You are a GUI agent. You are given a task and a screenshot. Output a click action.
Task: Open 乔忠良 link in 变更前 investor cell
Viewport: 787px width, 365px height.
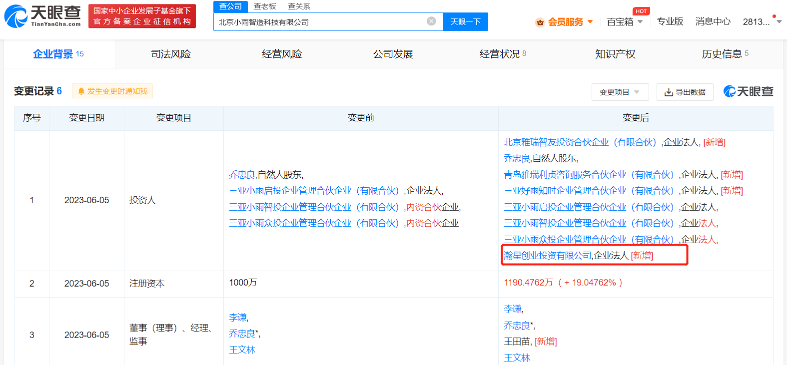[242, 175]
